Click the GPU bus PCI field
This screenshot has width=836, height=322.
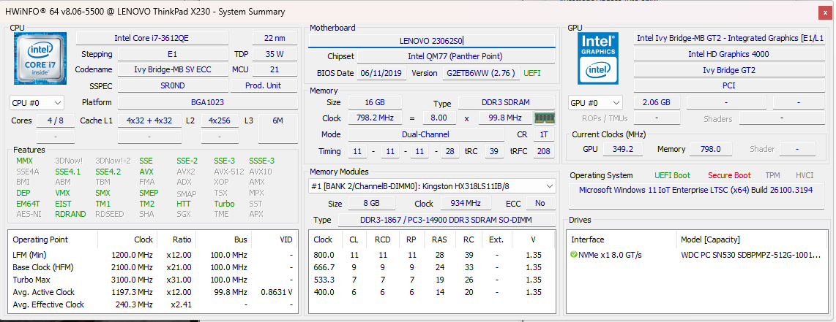point(728,85)
